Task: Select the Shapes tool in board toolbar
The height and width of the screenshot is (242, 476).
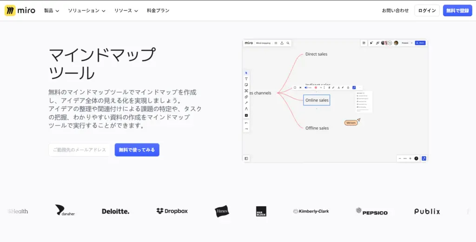Action: click(x=246, y=97)
